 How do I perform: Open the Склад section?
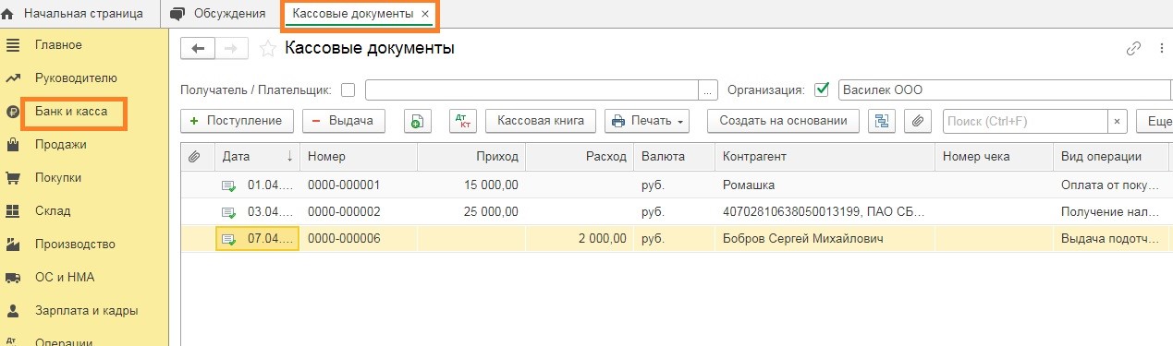coord(53,210)
